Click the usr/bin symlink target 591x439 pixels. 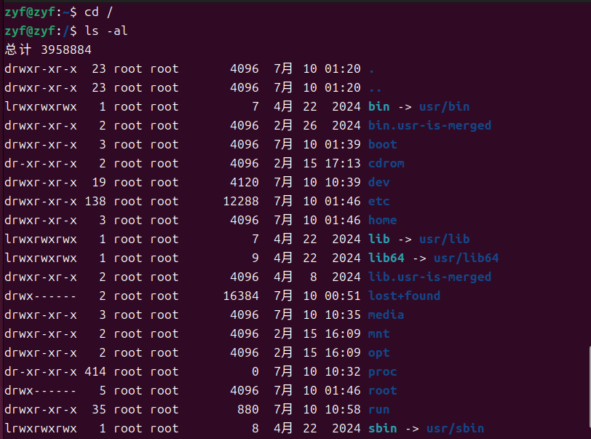[x=444, y=106]
